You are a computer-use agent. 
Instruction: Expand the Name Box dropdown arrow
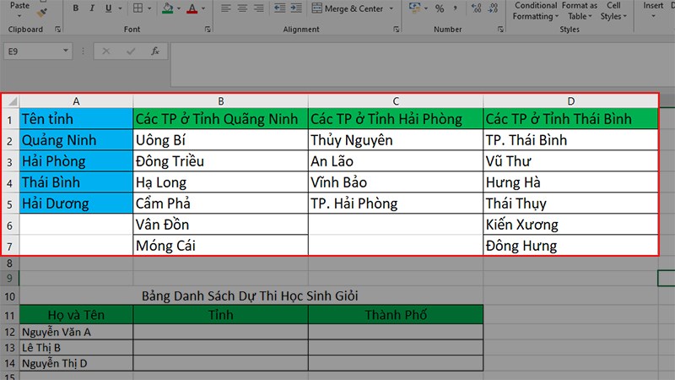coord(66,51)
